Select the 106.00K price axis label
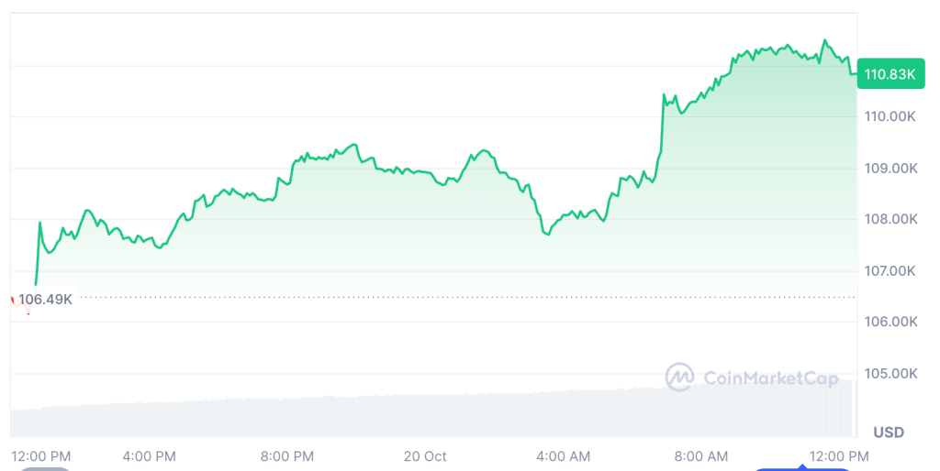Viewport: 940px width, 471px height. click(890, 322)
